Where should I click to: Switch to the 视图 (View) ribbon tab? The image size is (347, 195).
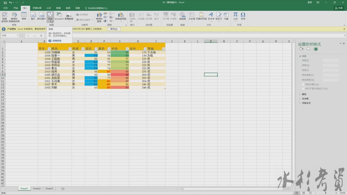78,8
